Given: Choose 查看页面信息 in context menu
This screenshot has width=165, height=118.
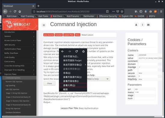Looking at the screenshot, I should click(x=73, y=81).
